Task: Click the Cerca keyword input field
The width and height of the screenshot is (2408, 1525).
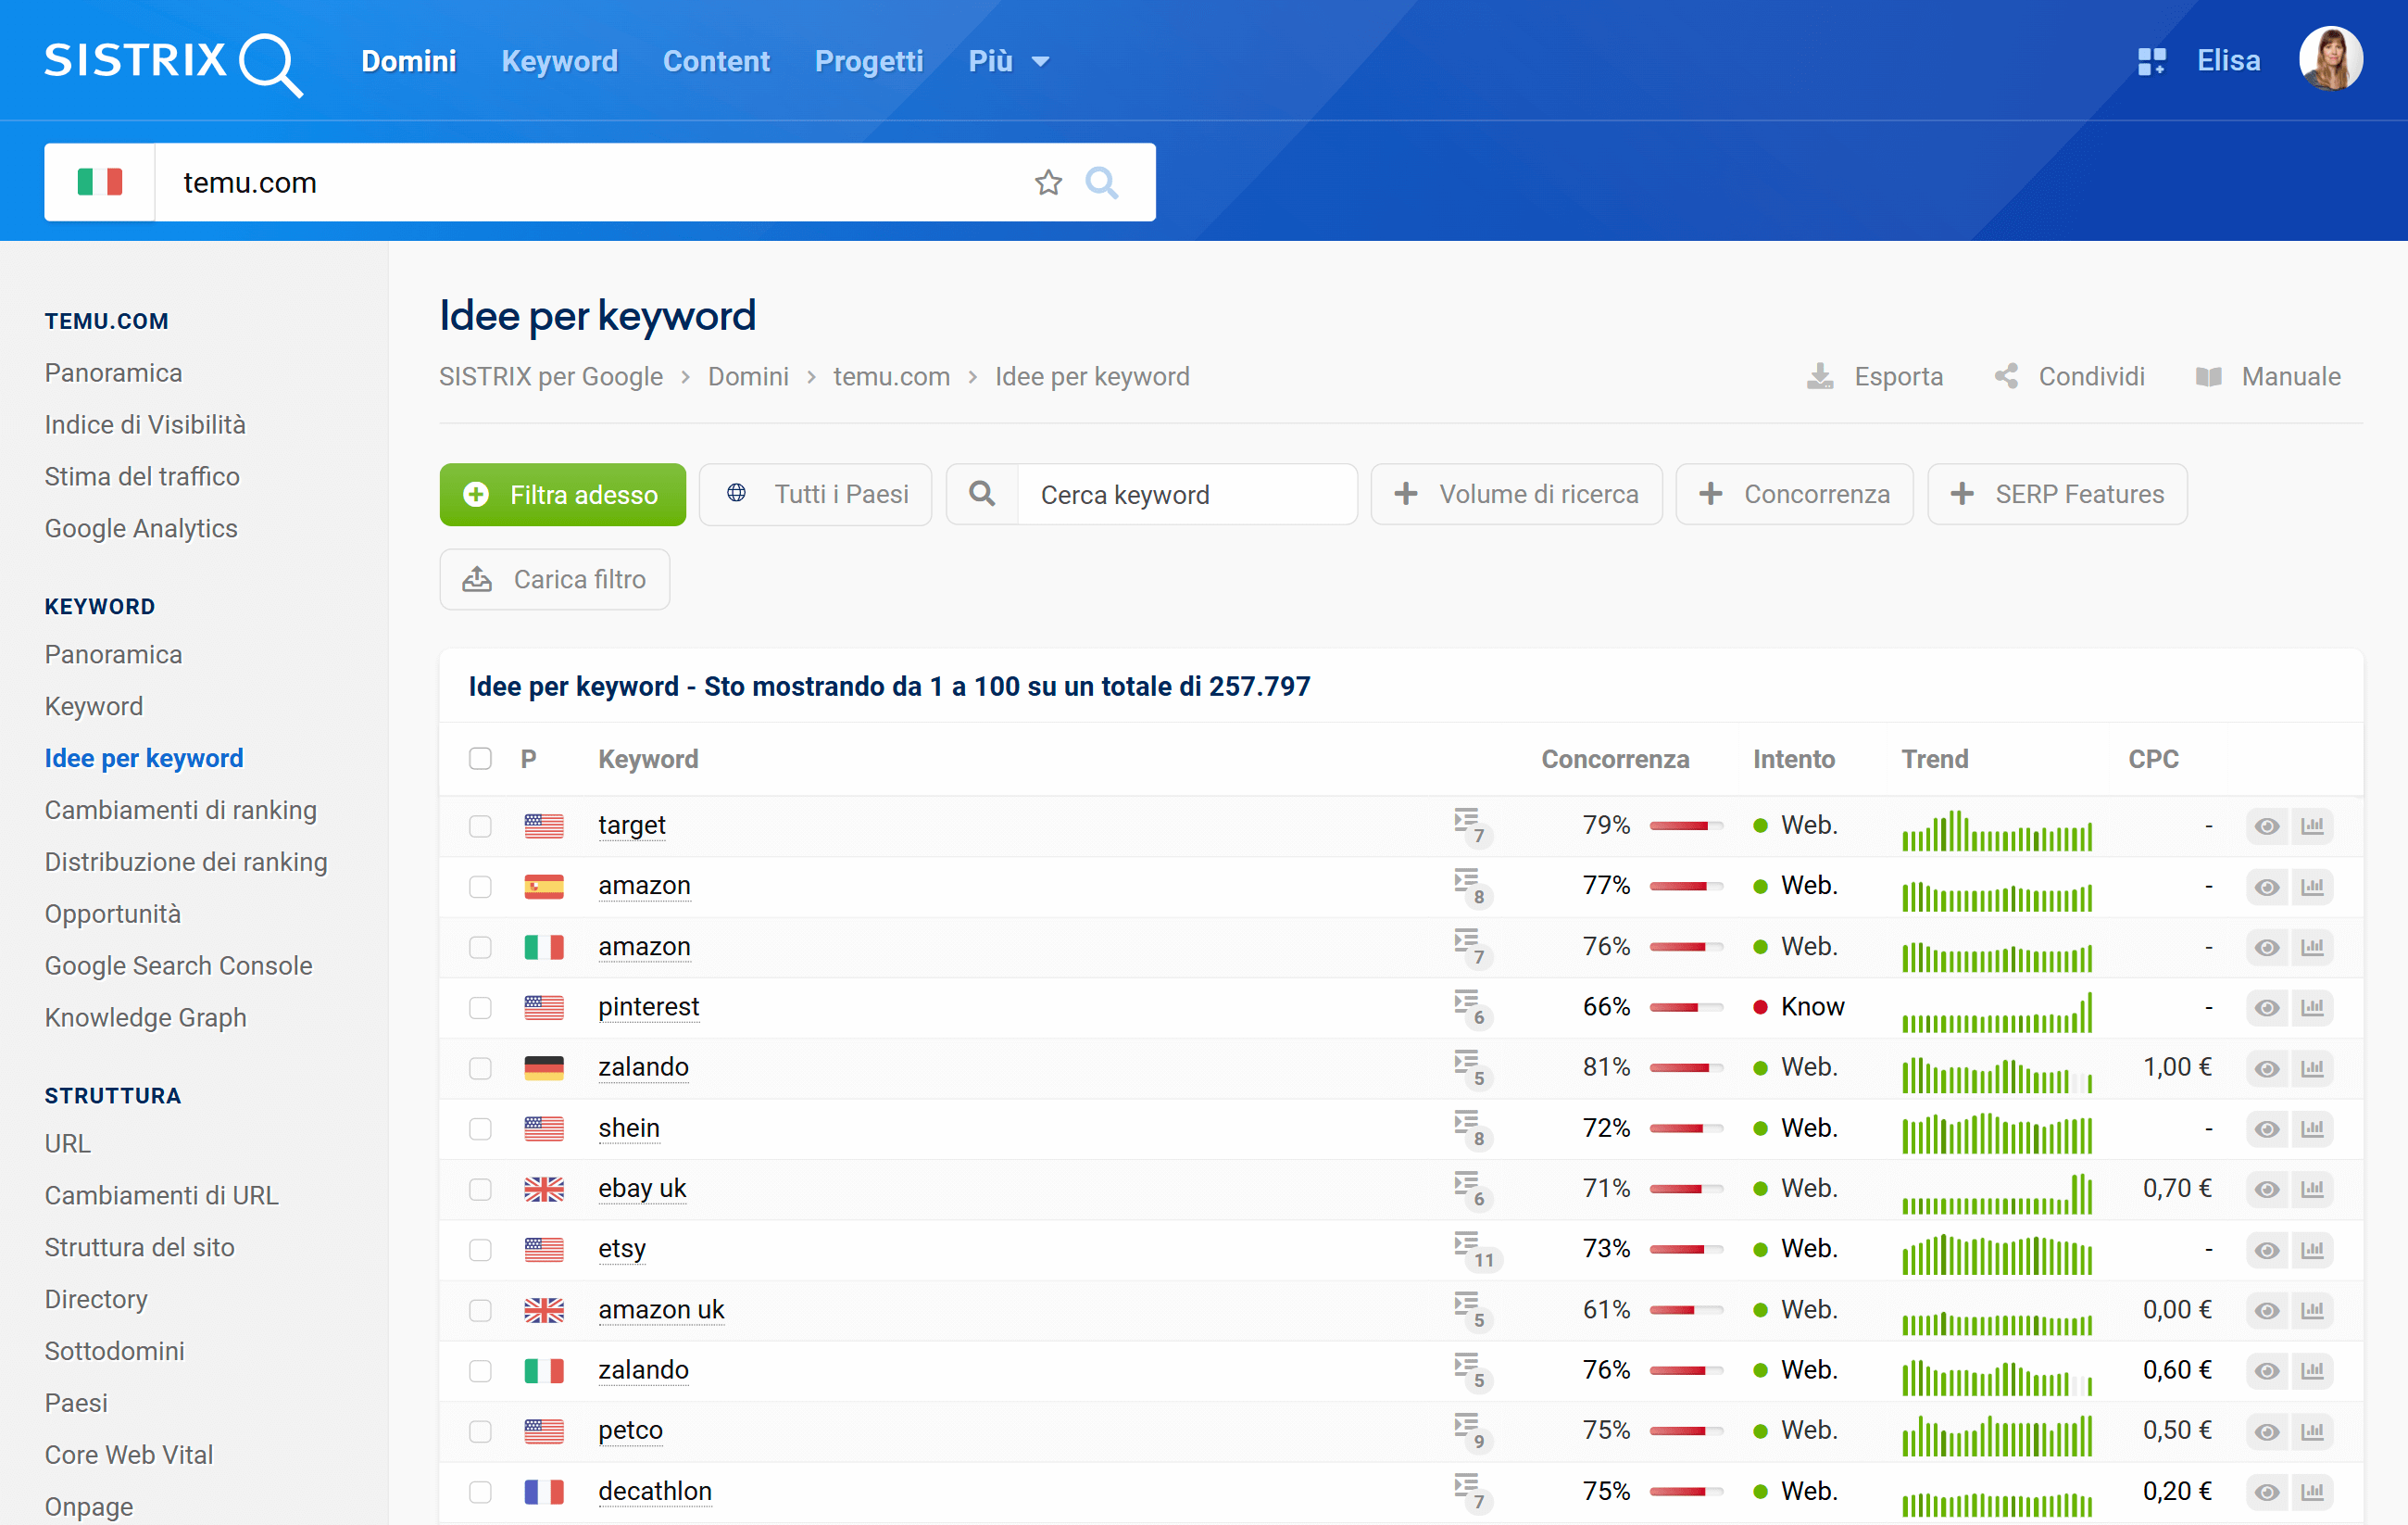Action: (x=1187, y=495)
